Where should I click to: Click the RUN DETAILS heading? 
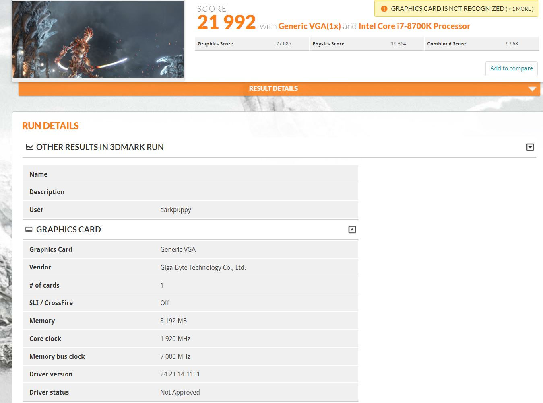(x=50, y=126)
